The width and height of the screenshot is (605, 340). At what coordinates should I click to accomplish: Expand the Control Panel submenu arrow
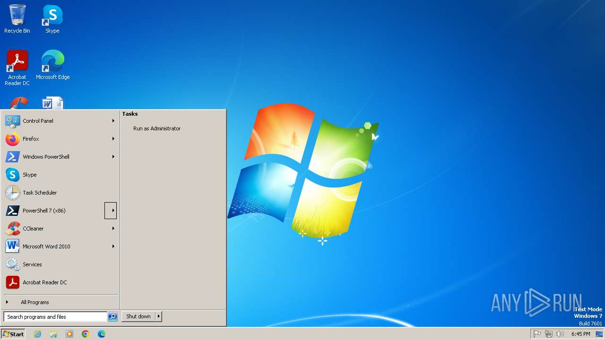click(x=113, y=121)
